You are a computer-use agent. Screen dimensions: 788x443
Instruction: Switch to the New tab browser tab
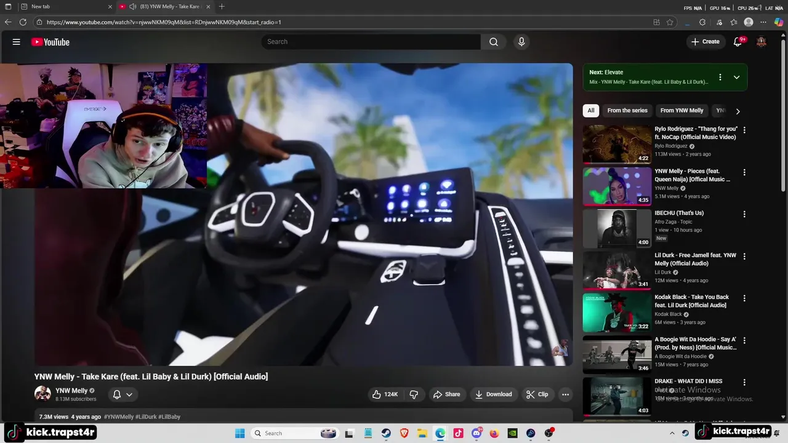(x=66, y=7)
